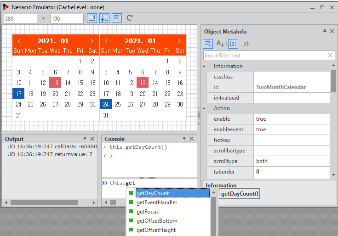Select getEventHandler from the autocomplete list
Image resolution: width=338 pixels, height=236 pixels.
157,202
